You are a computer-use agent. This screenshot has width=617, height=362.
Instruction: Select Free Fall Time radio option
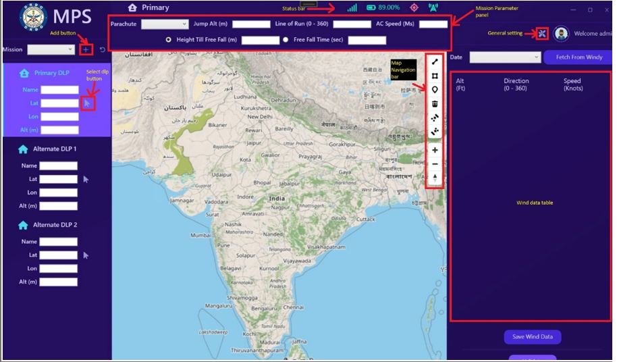point(286,40)
